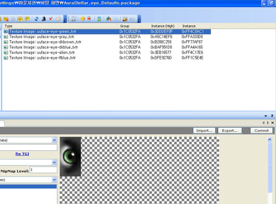
Task: Click the folder with red X toolbar icon
Action: [6, 19]
